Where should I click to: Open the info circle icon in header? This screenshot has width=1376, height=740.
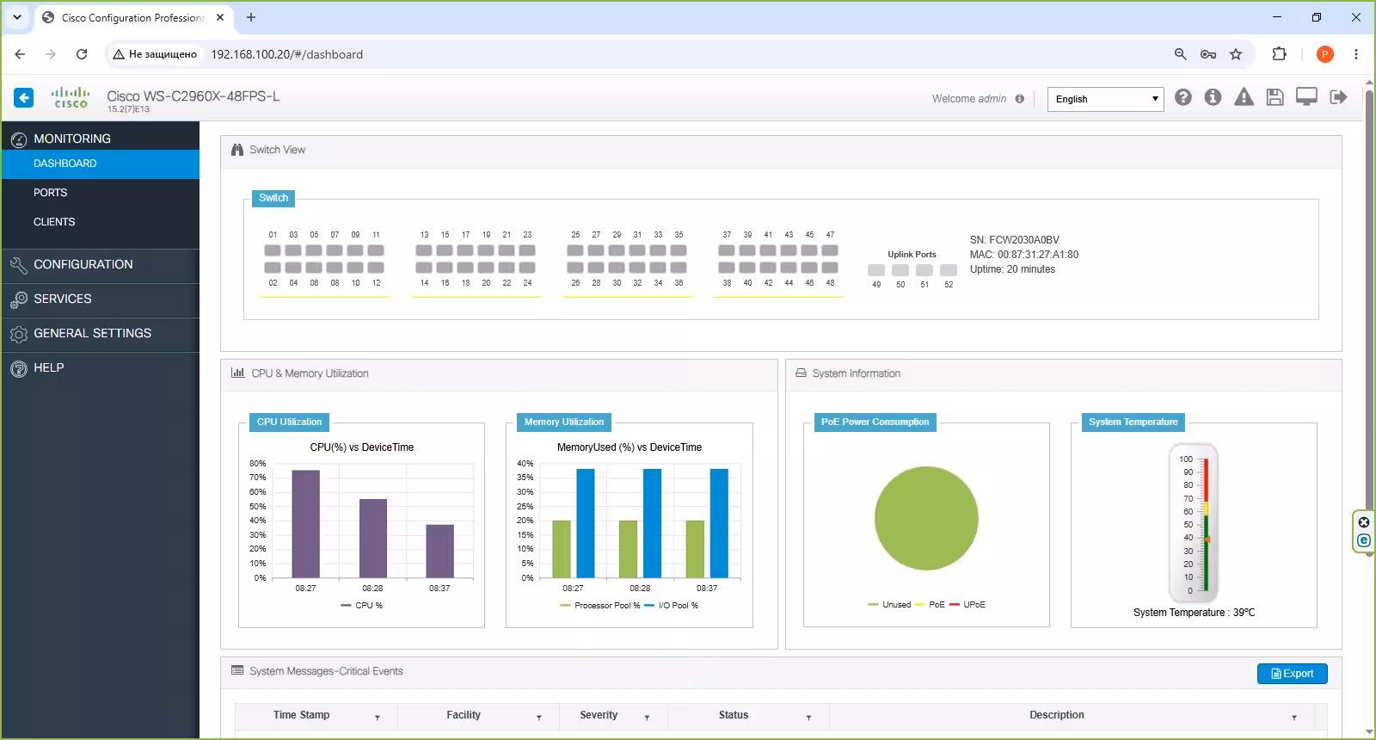[1213, 97]
